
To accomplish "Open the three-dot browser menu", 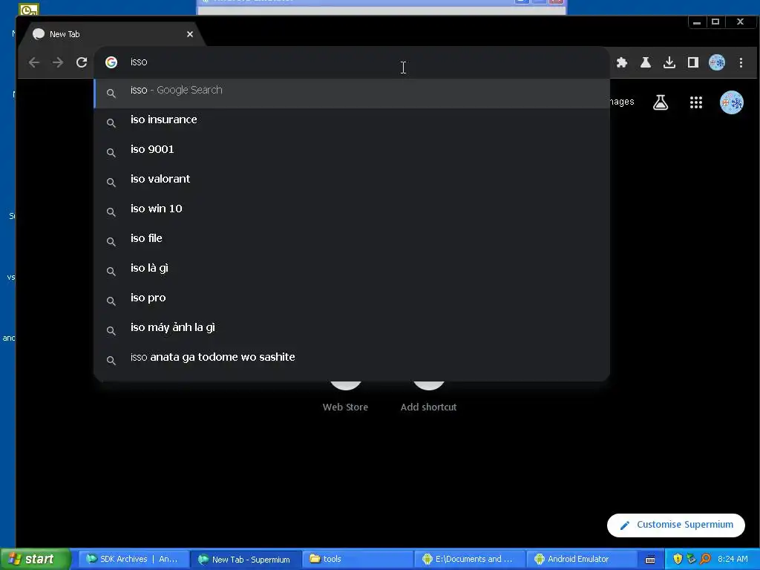I will [x=741, y=62].
